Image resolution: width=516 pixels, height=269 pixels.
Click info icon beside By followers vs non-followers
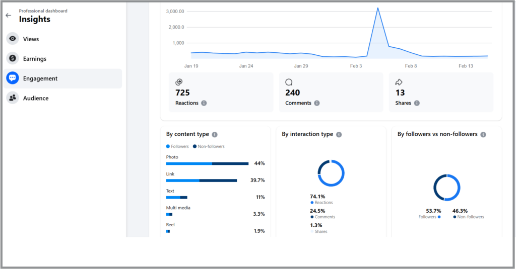(x=483, y=135)
